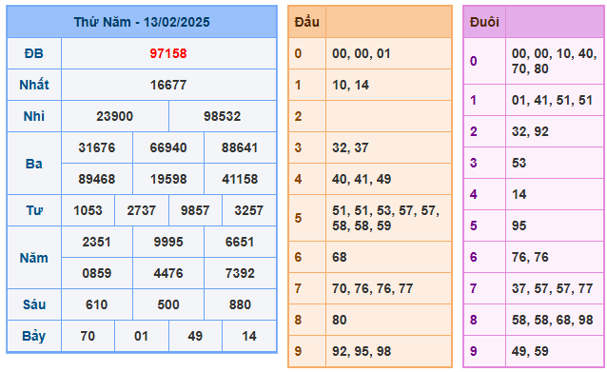Click digit 2 label in Đầu table
Image resolution: width=607 pixels, height=372 pixels.
298,116
